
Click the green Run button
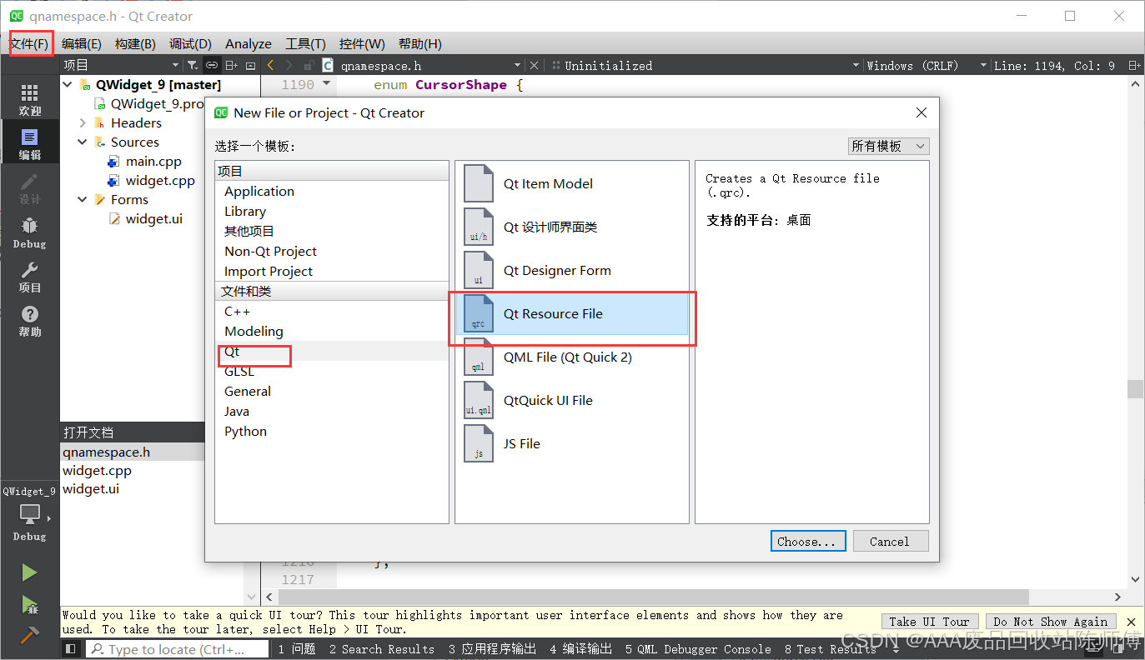(29, 572)
